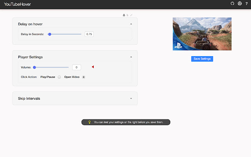Click the red muted speaker icon

(93, 67)
